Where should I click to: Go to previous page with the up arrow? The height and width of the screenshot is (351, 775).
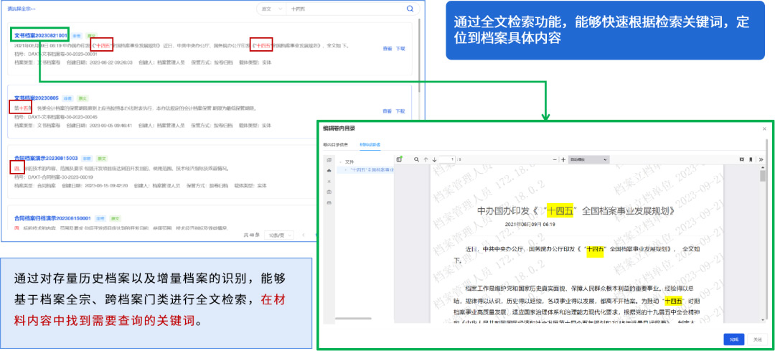(426, 159)
